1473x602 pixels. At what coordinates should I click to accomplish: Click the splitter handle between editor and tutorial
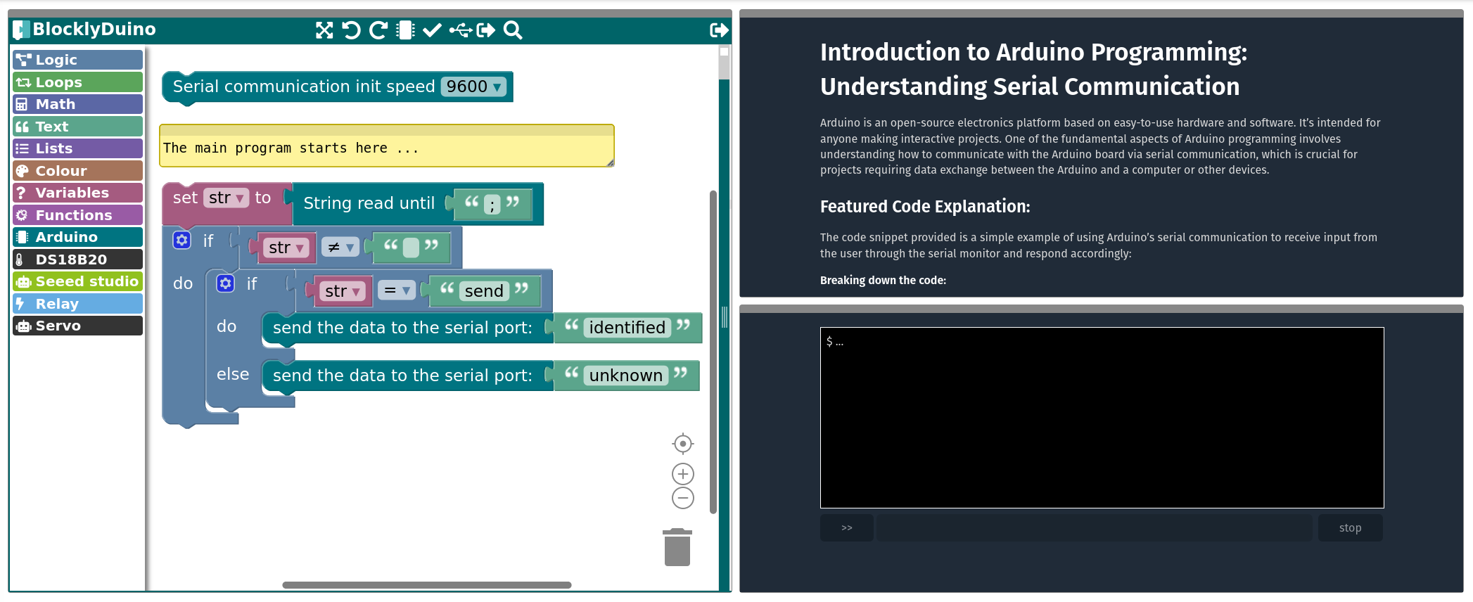click(725, 317)
